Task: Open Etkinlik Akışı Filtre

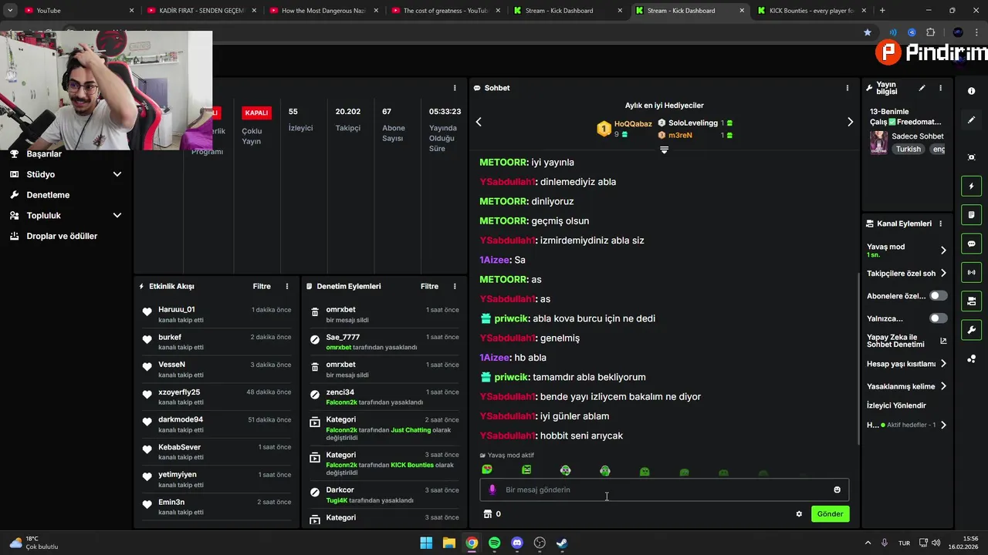Action: 262,286
